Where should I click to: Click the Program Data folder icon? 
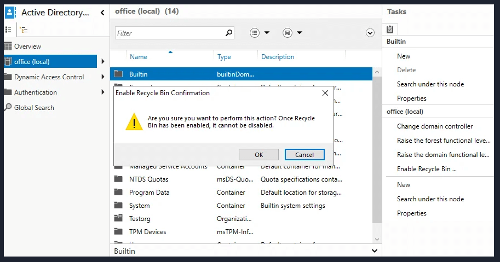[118, 192]
